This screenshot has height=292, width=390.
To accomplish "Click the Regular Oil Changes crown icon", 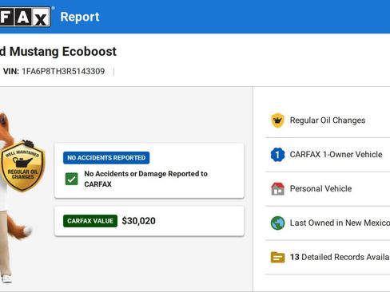I will coord(277,120).
